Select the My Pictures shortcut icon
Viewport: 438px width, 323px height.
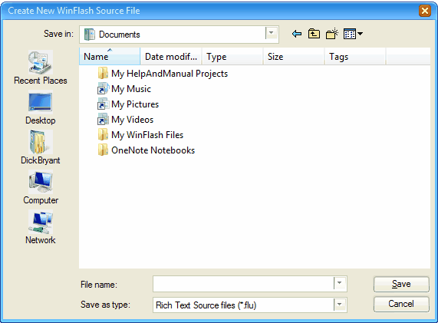[103, 104]
